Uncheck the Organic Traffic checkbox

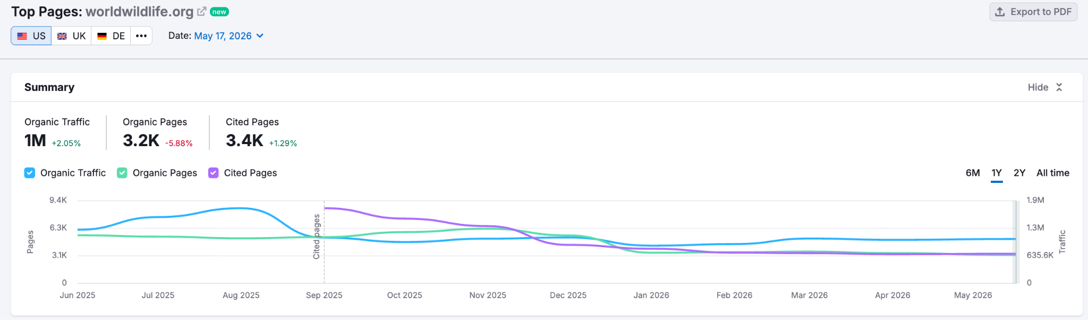click(x=30, y=173)
